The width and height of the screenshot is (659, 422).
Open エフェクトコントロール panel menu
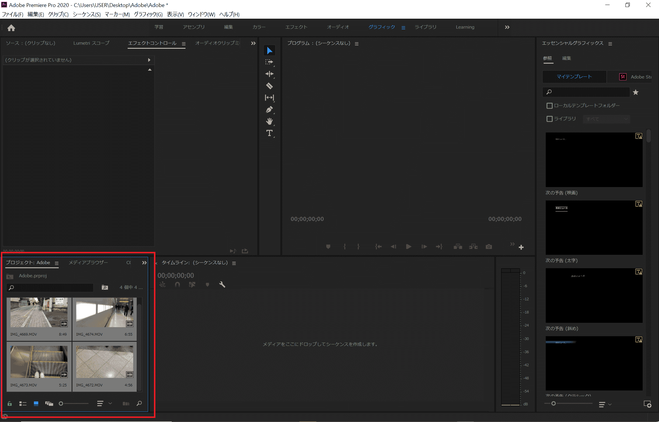pos(184,44)
